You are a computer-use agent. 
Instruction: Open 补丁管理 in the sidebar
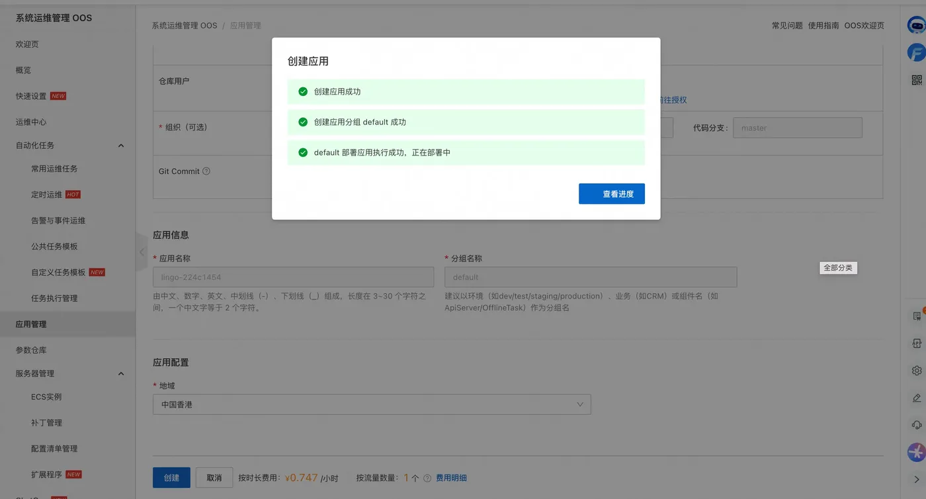(x=46, y=423)
